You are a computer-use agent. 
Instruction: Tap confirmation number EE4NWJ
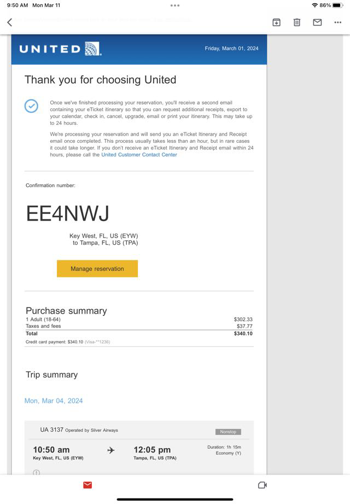point(68,213)
